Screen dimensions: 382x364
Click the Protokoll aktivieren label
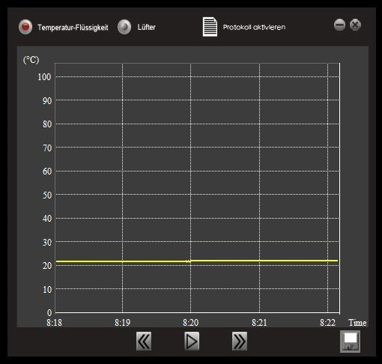pos(254,27)
